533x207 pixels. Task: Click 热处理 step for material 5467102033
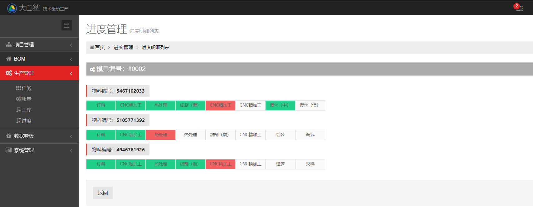(x=161, y=105)
